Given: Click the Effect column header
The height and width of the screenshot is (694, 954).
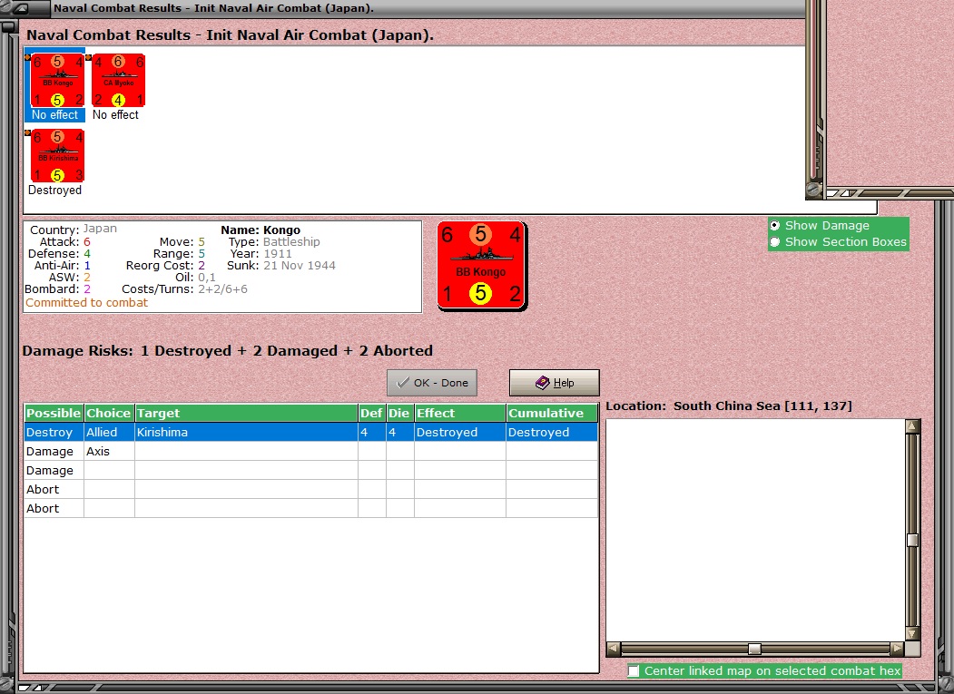Looking at the screenshot, I should [x=460, y=413].
